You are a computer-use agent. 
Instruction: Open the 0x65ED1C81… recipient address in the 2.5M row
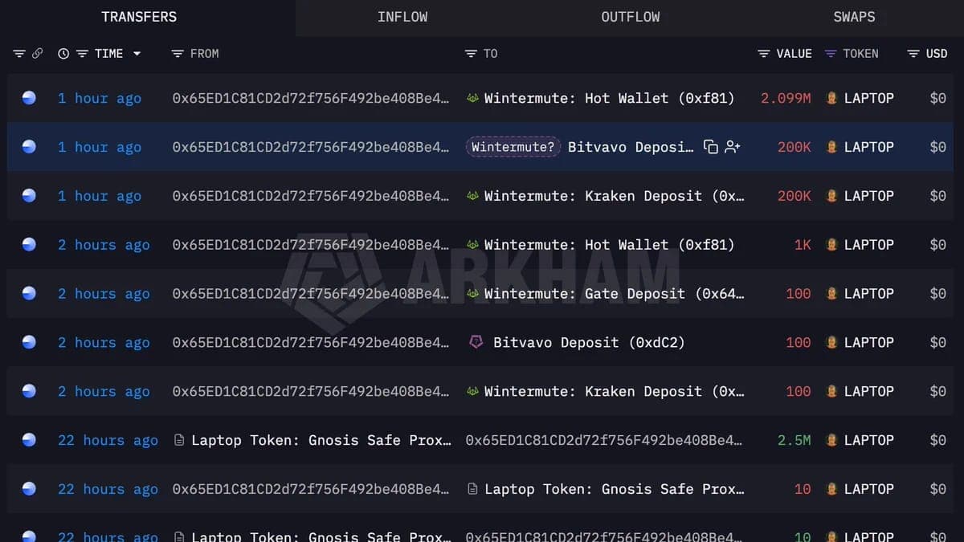pyautogui.click(x=604, y=440)
